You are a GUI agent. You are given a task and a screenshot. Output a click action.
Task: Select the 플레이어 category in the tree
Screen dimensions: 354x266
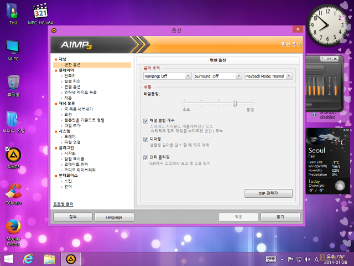pos(66,70)
